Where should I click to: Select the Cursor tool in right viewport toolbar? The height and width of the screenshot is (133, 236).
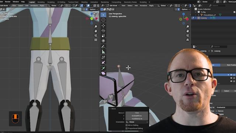[103, 20]
